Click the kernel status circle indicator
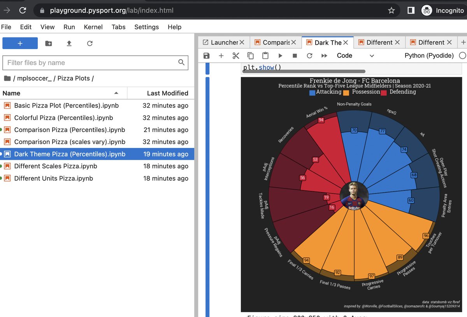Image resolution: width=467 pixels, height=317 pixels. coord(462,56)
